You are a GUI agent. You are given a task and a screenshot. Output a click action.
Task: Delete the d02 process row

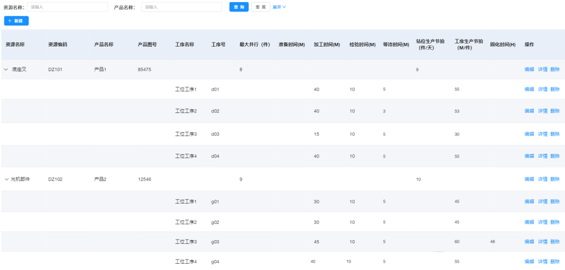point(555,111)
